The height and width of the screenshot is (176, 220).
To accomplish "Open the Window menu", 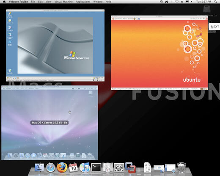I will (98, 2).
